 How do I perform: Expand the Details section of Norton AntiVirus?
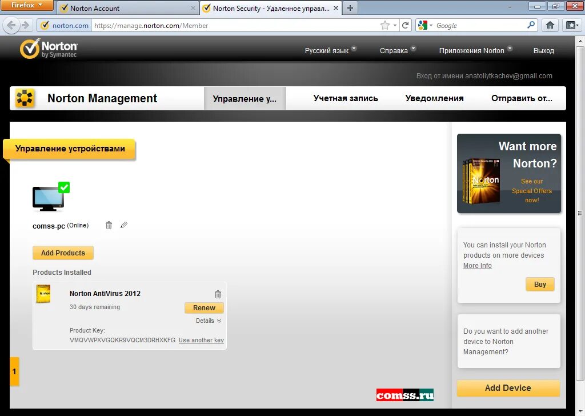pos(209,321)
